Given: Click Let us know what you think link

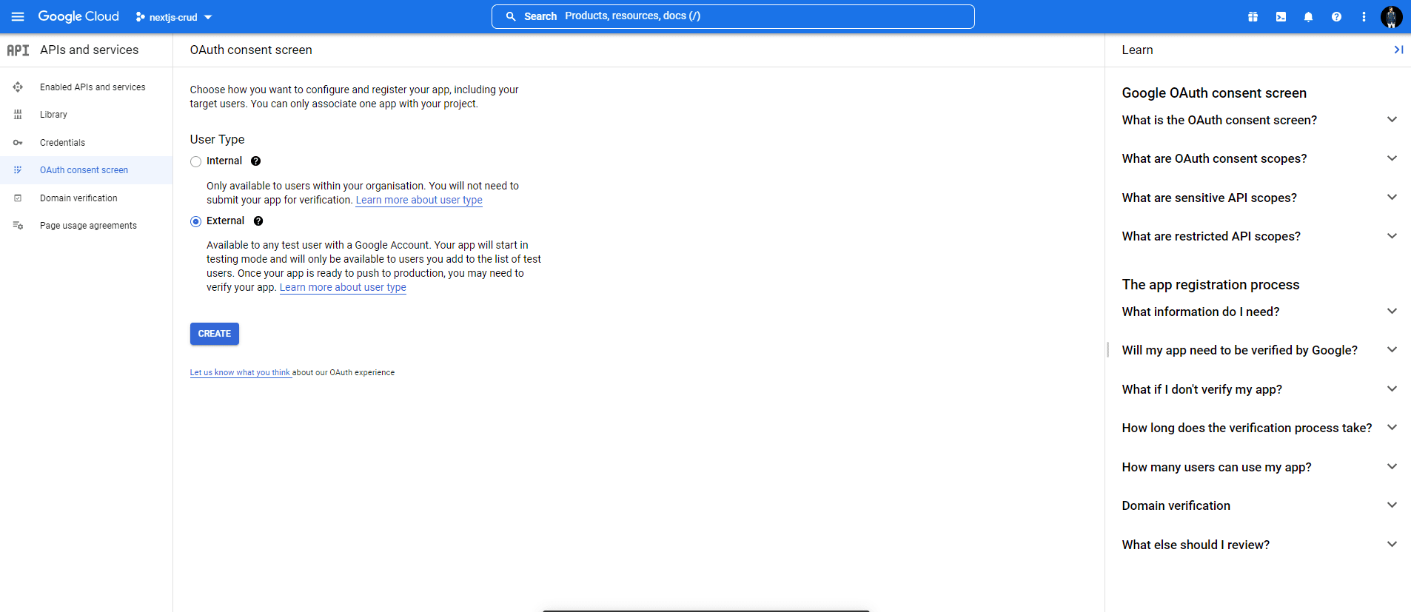Looking at the screenshot, I should 240,372.
